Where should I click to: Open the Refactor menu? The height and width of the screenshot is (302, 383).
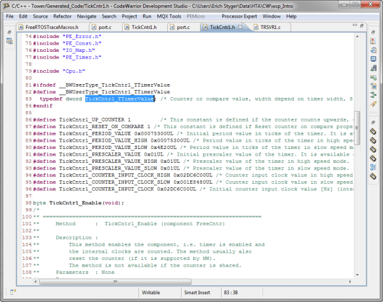(x=62, y=16)
